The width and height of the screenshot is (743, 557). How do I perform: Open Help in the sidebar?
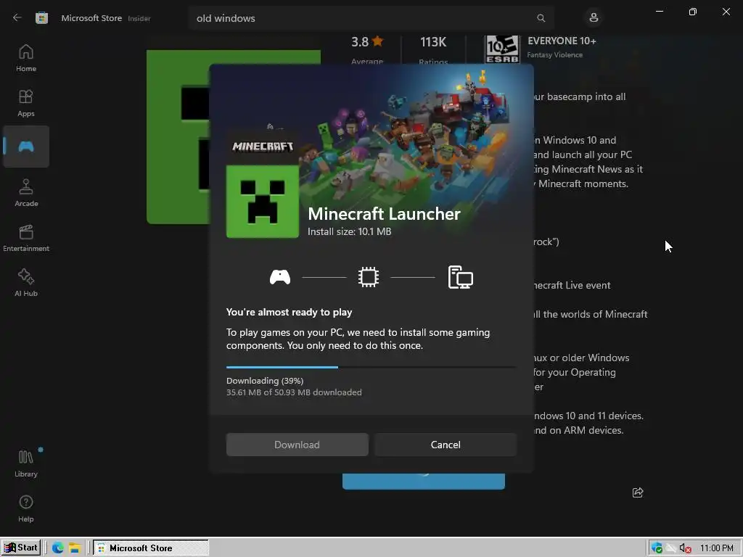tap(26, 508)
